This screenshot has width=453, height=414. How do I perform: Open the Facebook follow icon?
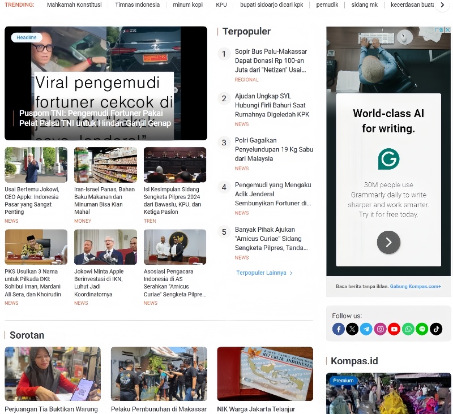[339, 329]
